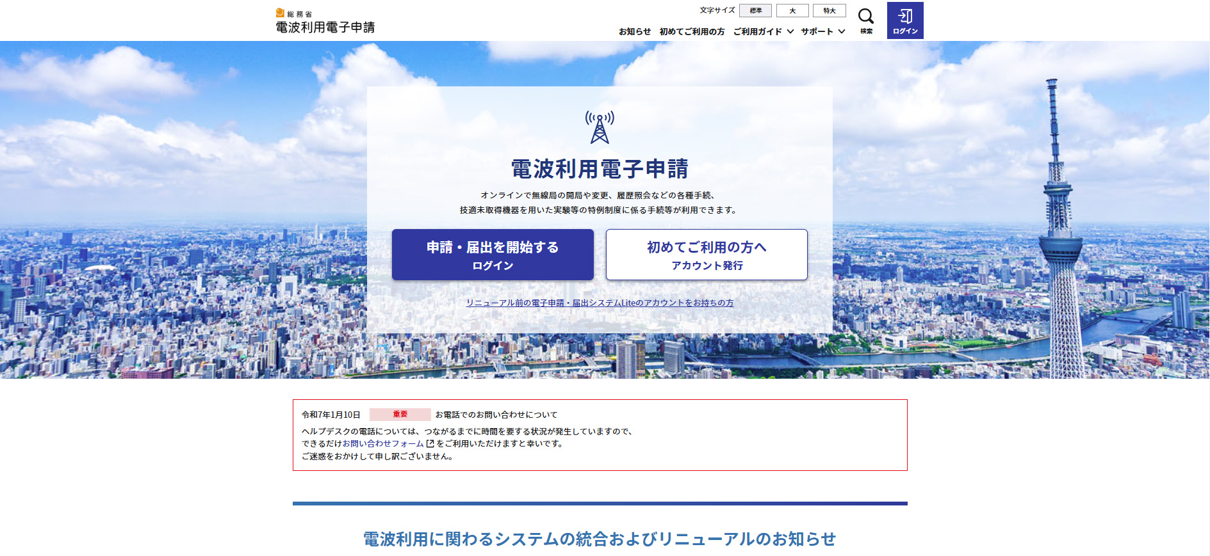The image size is (1210, 556).
Task: Set font size to 標準
Action: pos(755,10)
